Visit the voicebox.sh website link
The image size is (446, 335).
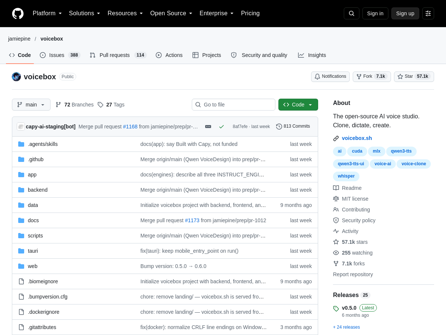pyautogui.click(x=357, y=138)
